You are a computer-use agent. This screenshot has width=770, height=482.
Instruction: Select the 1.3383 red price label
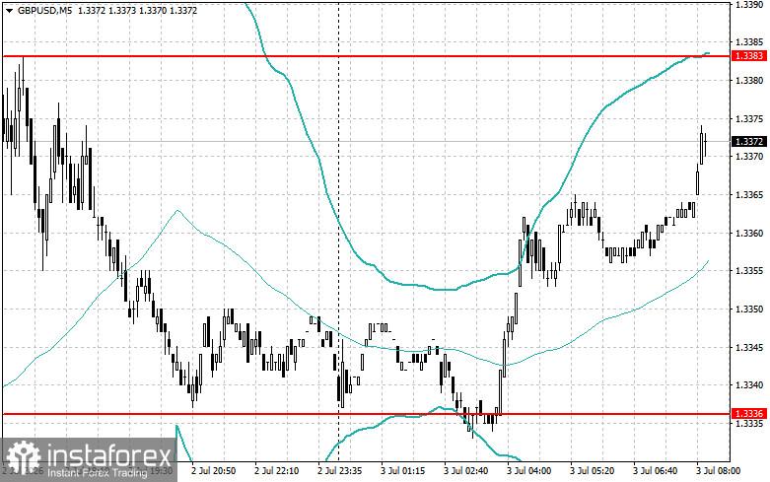tap(748, 56)
